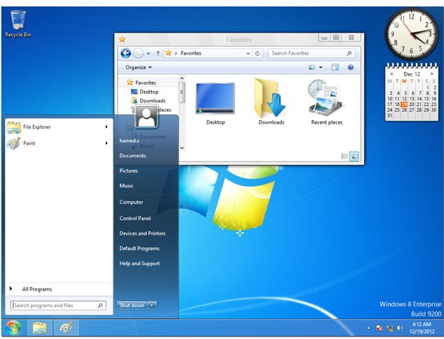The image size is (444, 339).
Task: Open the Help icon in Explorer toolbar
Action: tap(351, 67)
